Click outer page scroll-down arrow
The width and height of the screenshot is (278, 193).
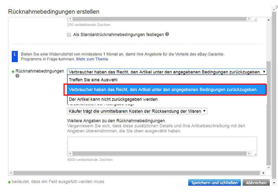274,183
